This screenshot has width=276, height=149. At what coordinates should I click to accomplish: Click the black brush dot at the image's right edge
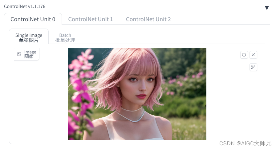click(x=206, y=106)
